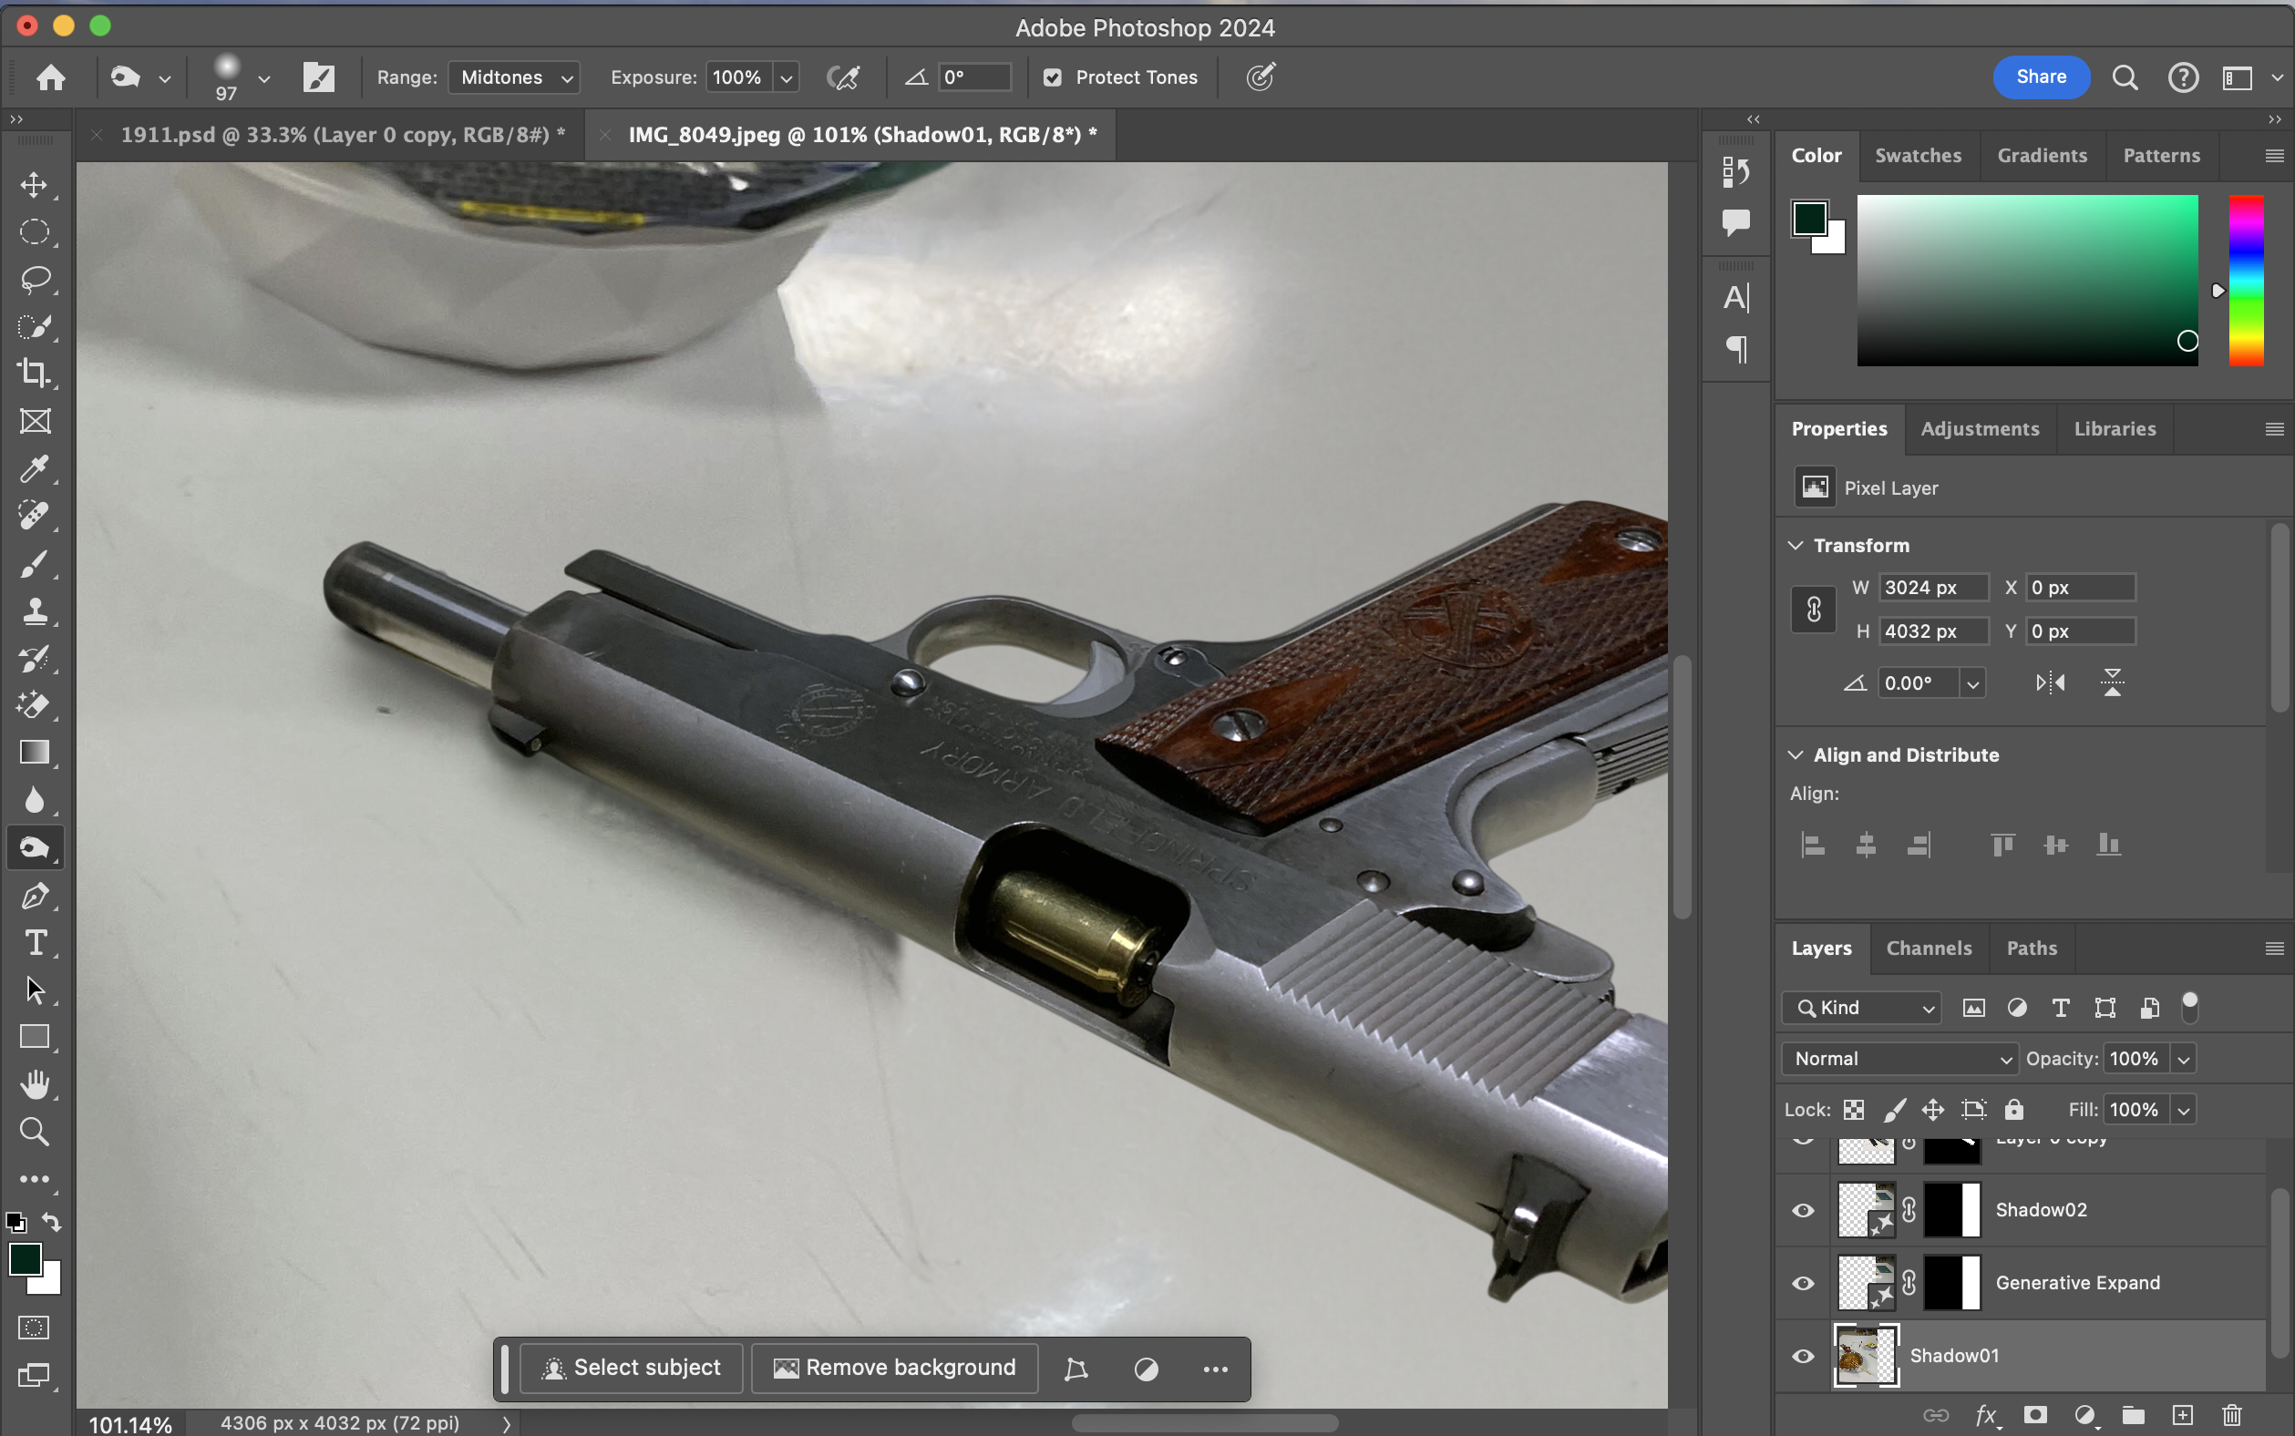Open the Normal blend mode dropdown
This screenshot has width=2295, height=1436.
(x=1899, y=1059)
